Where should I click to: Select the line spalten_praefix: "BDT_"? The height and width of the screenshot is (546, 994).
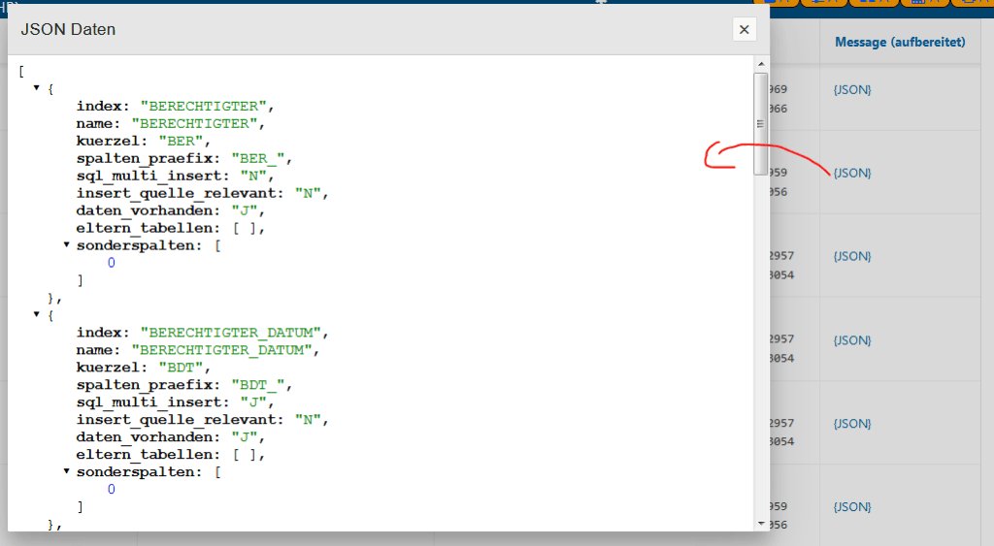184,384
